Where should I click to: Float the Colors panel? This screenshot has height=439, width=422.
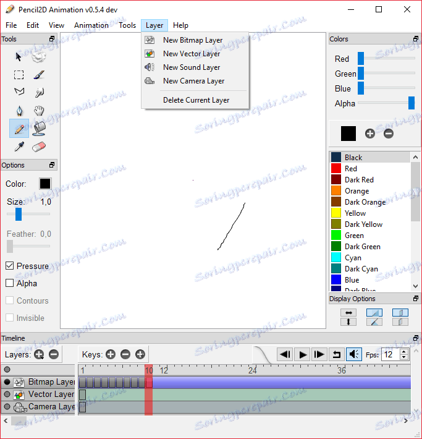point(416,38)
